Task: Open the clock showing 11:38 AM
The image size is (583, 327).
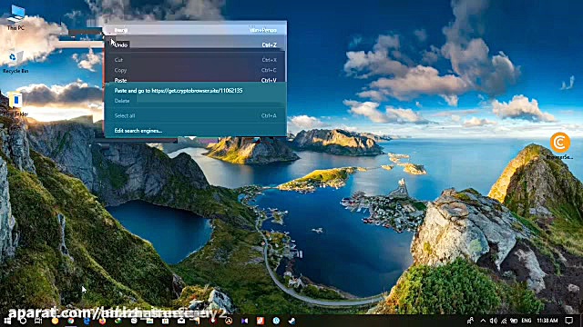Action: [547, 321]
